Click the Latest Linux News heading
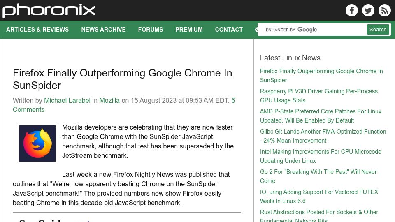Image resolution: width=395 pixels, height=222 pixels. click(x=290, y=58)
